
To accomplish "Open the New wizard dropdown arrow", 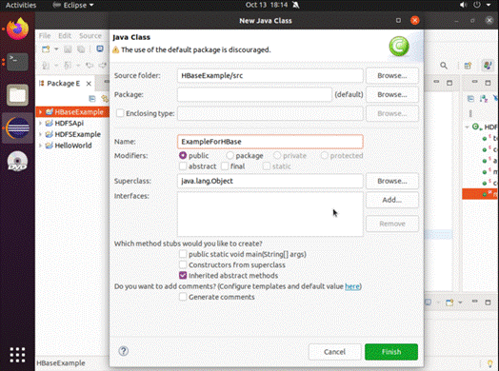I will pyautogui.click(x=56, y=49).
